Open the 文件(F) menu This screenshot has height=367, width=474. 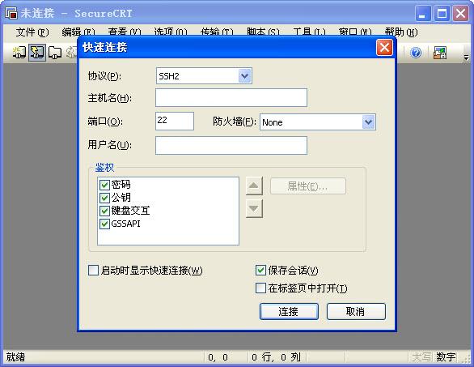point(32,32)
